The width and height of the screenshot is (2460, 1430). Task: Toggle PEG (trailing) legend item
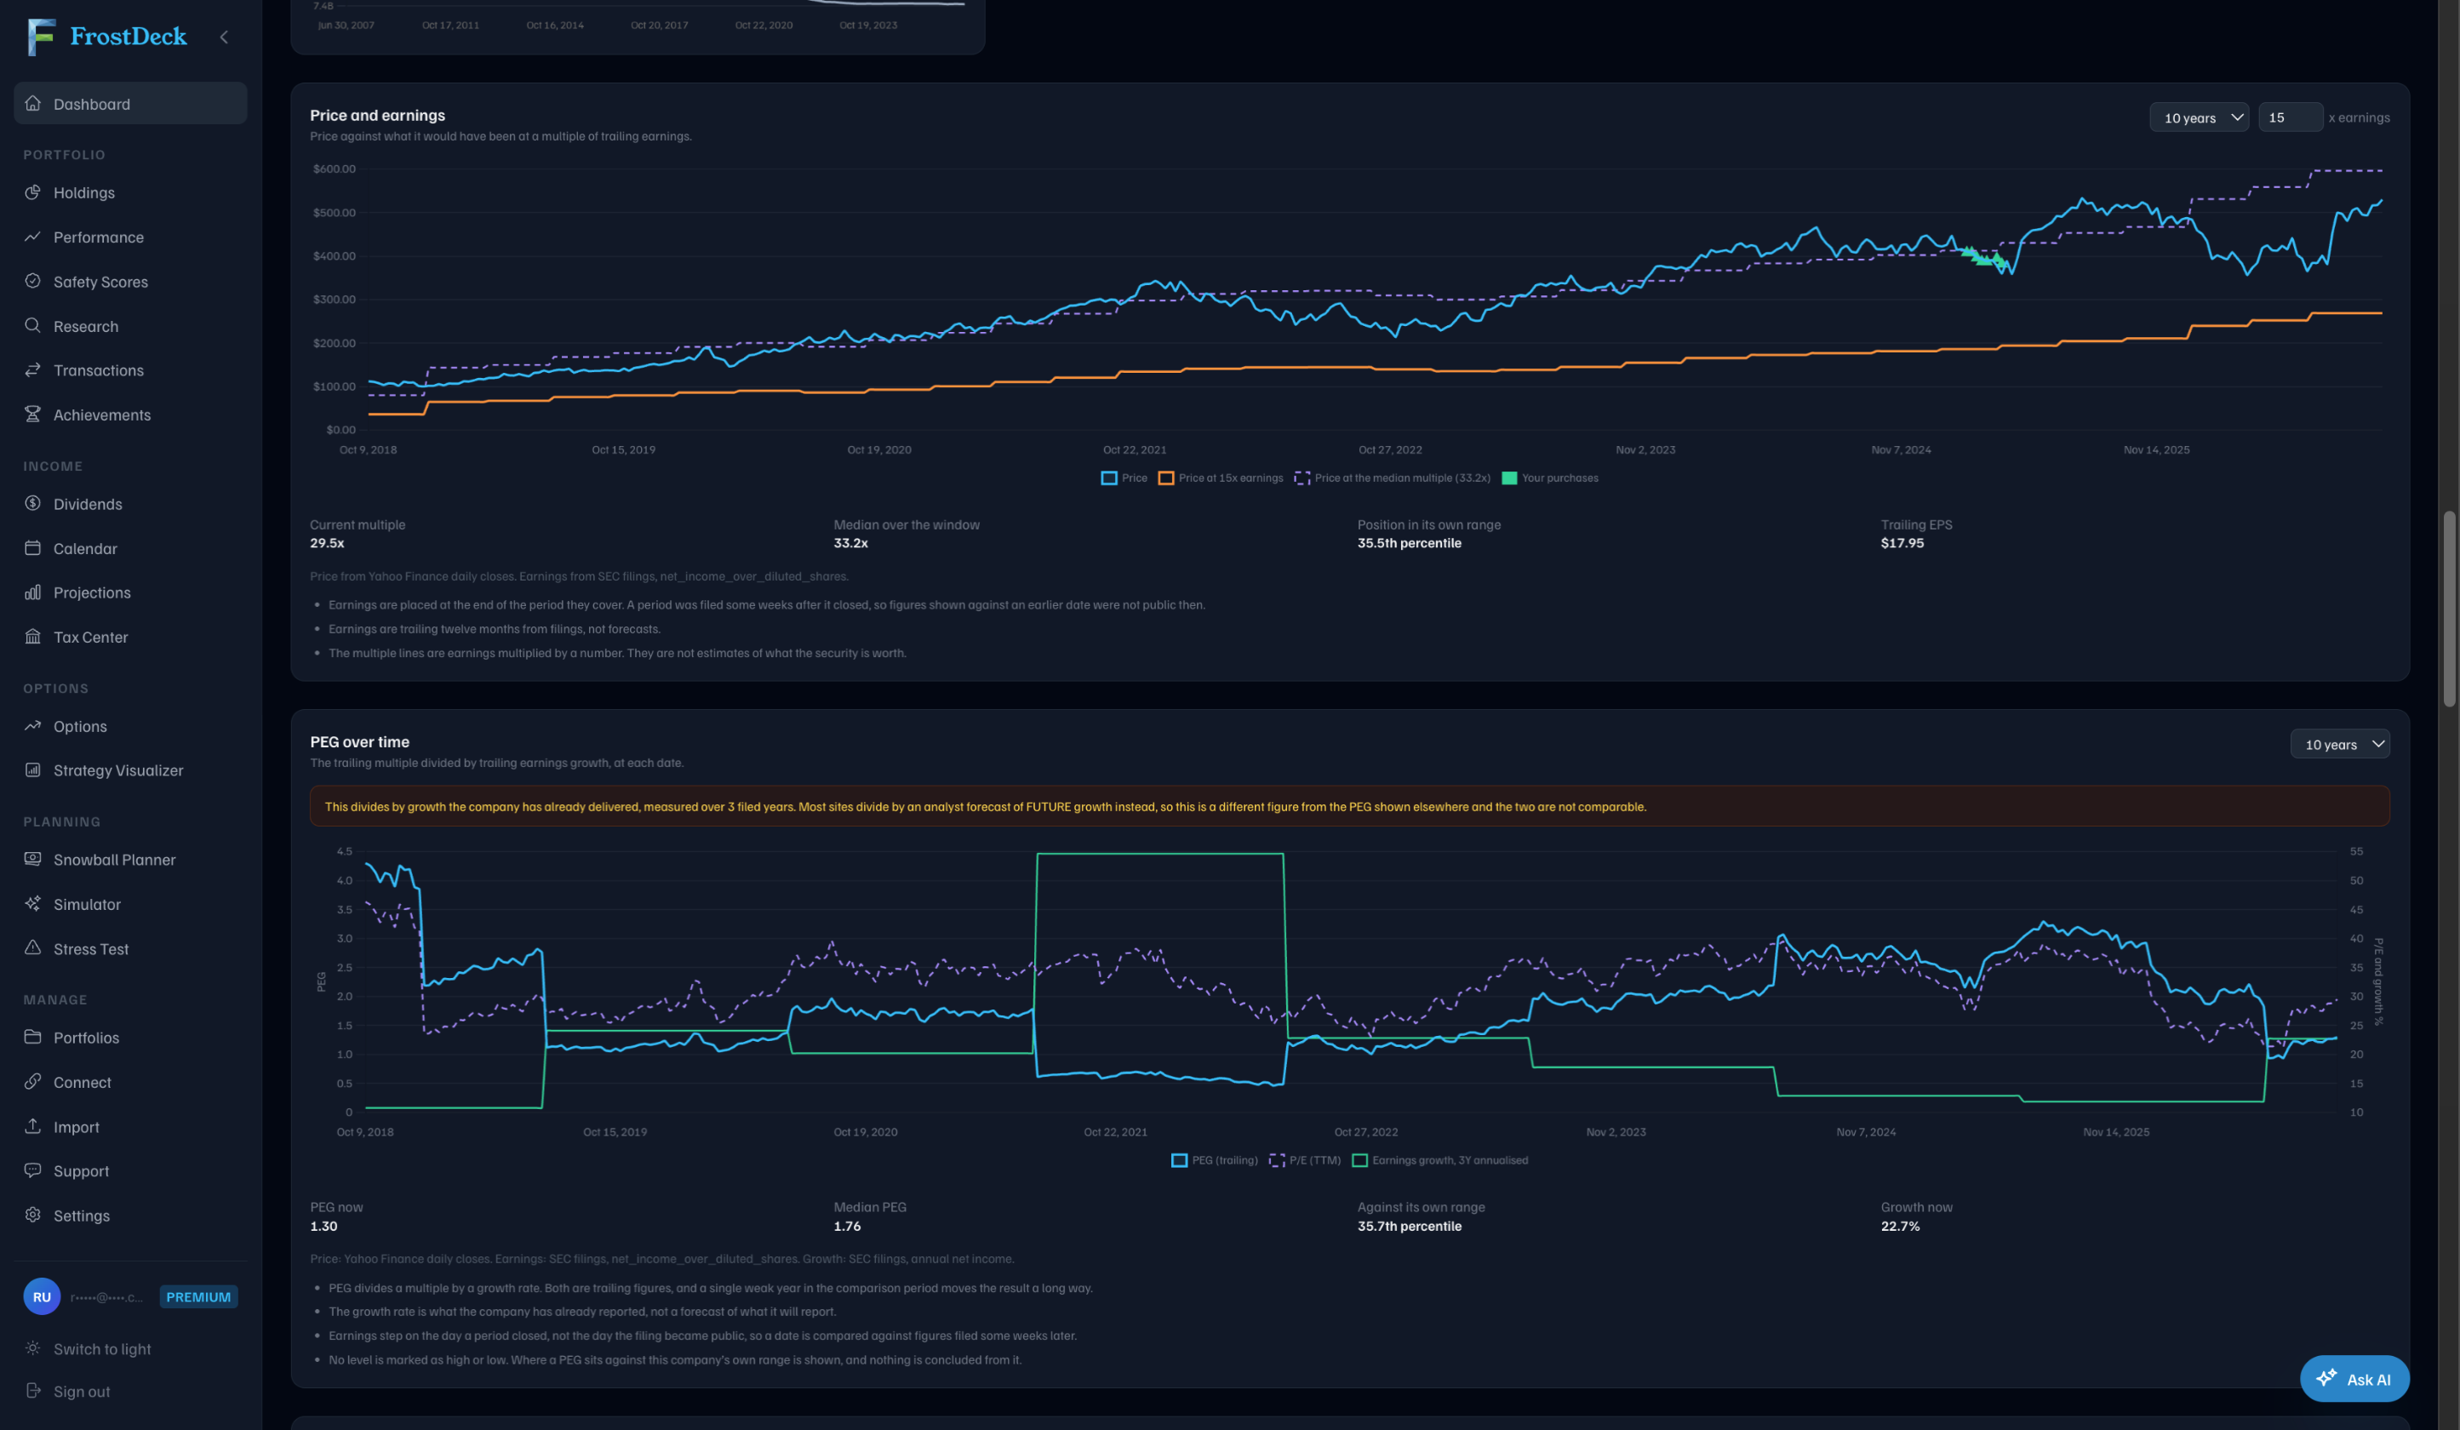(x=1216, y=1160)
